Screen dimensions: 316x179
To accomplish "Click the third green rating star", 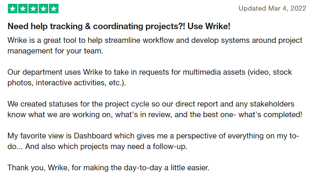I will 33,9.
